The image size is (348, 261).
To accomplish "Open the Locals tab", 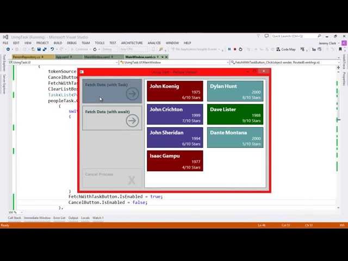I will pyautogui.click(x=85, y=218).
